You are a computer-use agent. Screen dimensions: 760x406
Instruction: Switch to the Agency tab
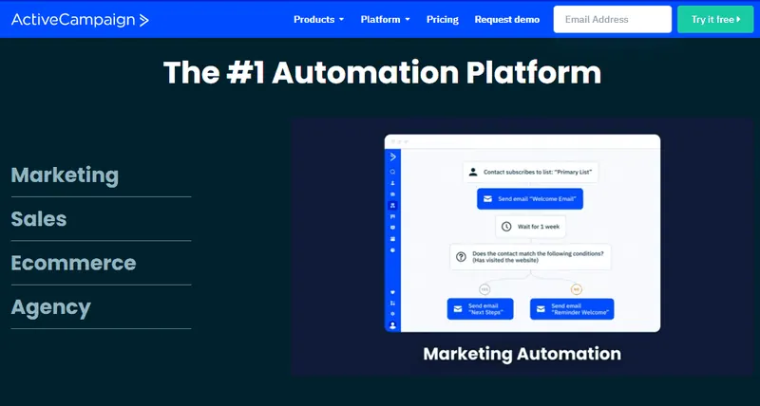pyautogui.click(x=51, y=307)
